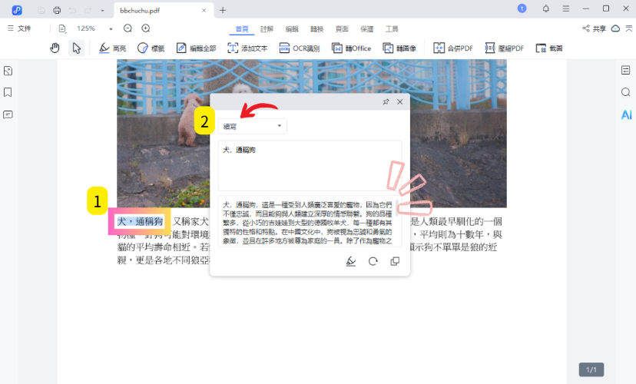Viewport: 636px width, 384px height.
Task: Open Merge PDF (合併PDF)
Action: 453,48
